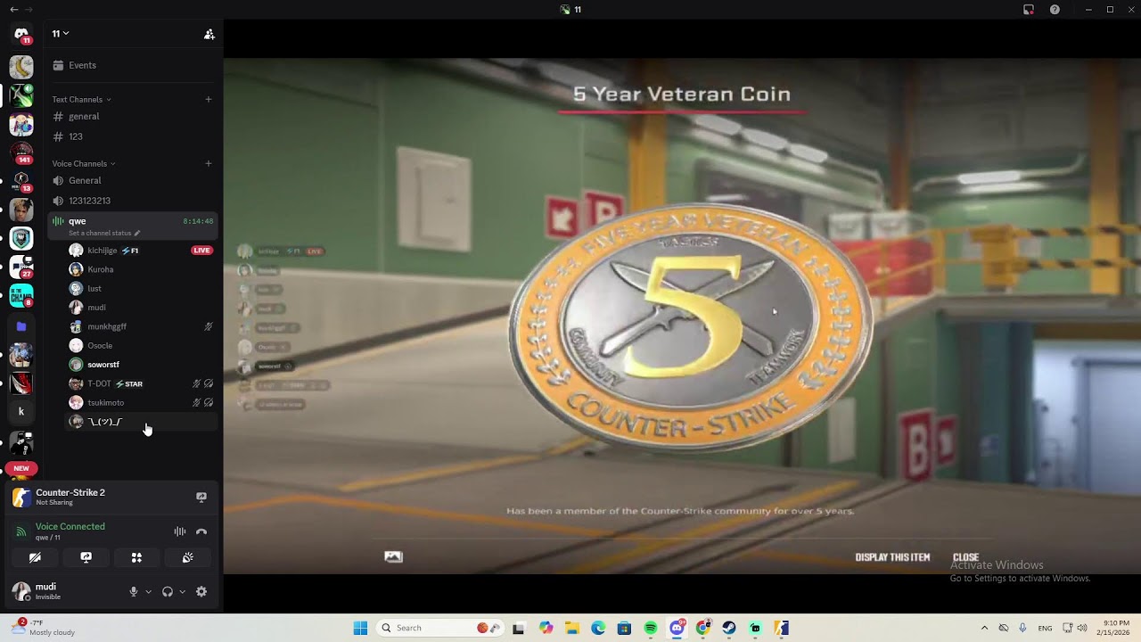This screenshot has height=642, width=1141.
Task: Open activities launcher button
Action: pyautogui.click(x=136, y=557)
